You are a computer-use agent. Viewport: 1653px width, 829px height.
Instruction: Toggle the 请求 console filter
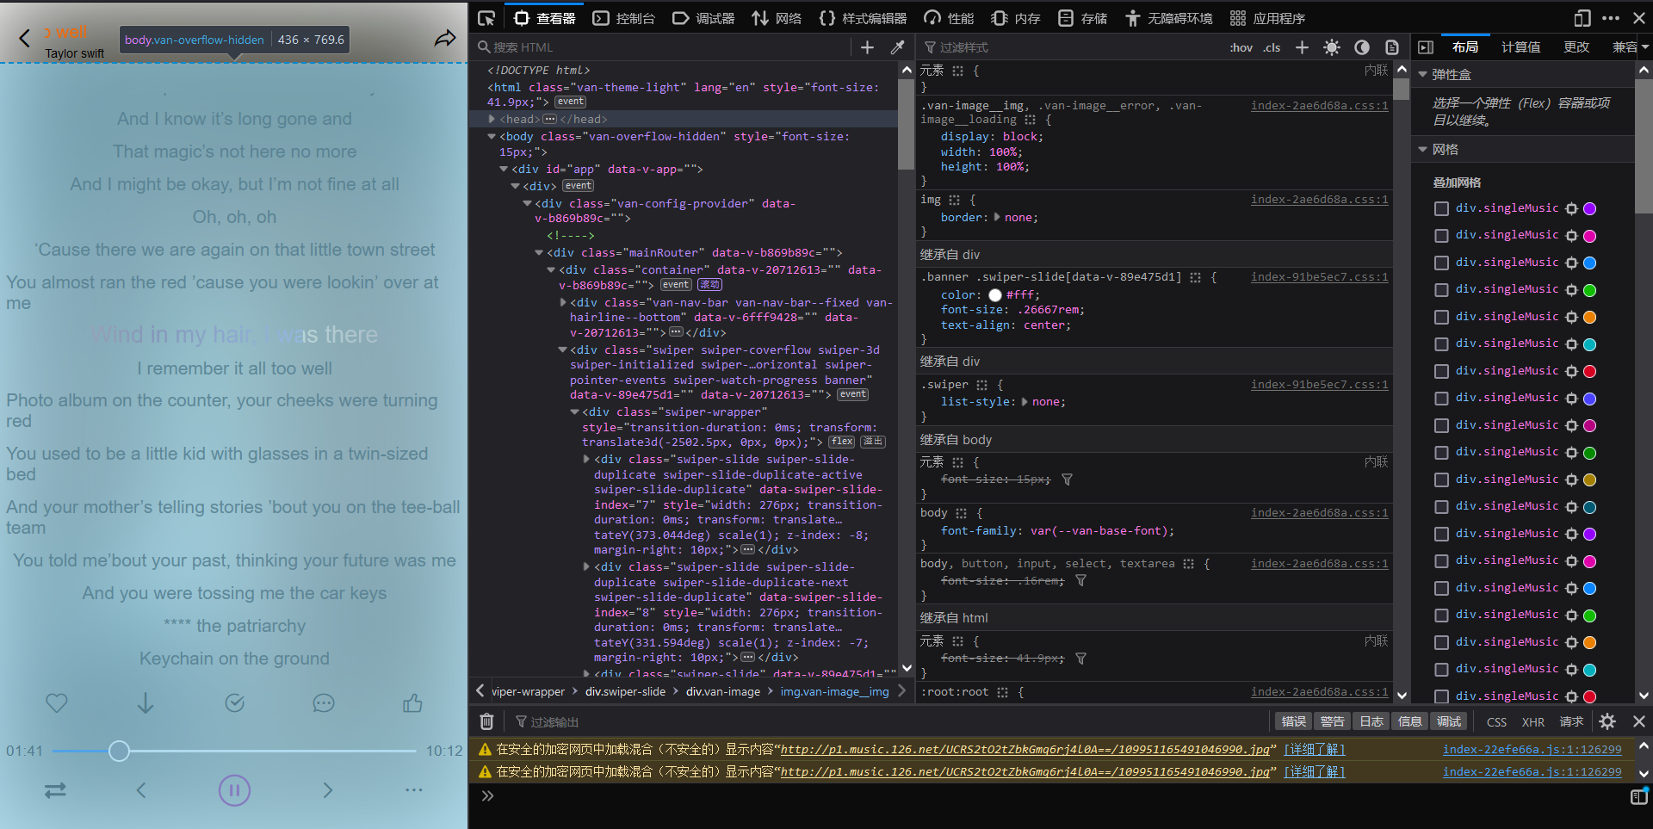[x=1571, y=721]
